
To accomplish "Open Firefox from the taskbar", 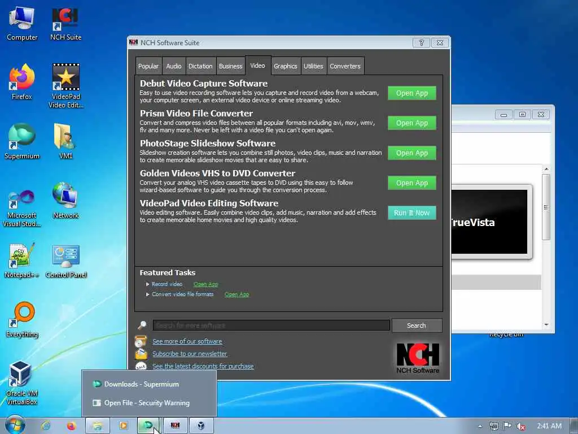I will (71, 426).
